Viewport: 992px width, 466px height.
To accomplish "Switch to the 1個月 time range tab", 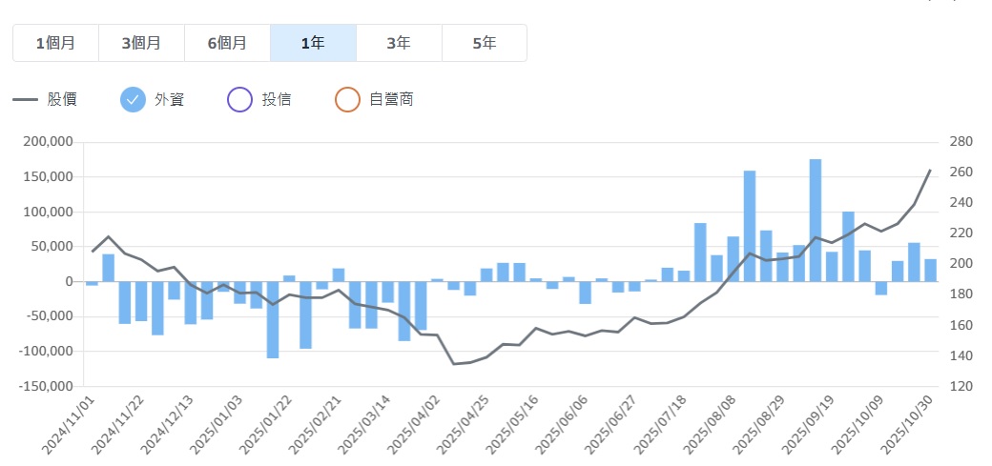I will coord(55,43).
